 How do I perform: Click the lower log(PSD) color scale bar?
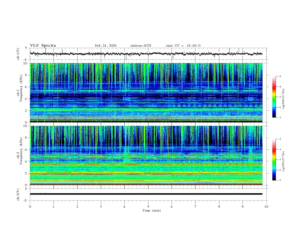274,160
